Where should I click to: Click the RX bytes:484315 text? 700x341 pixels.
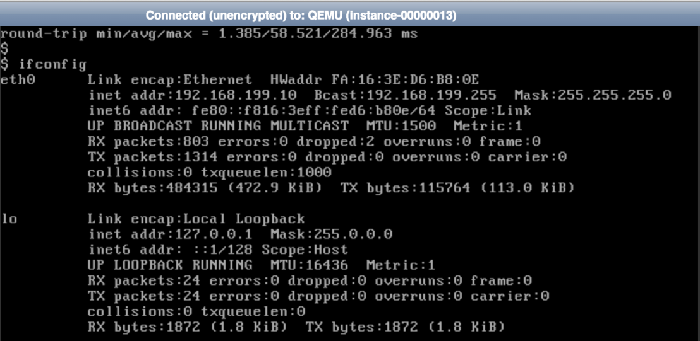(x=153, y=188)
